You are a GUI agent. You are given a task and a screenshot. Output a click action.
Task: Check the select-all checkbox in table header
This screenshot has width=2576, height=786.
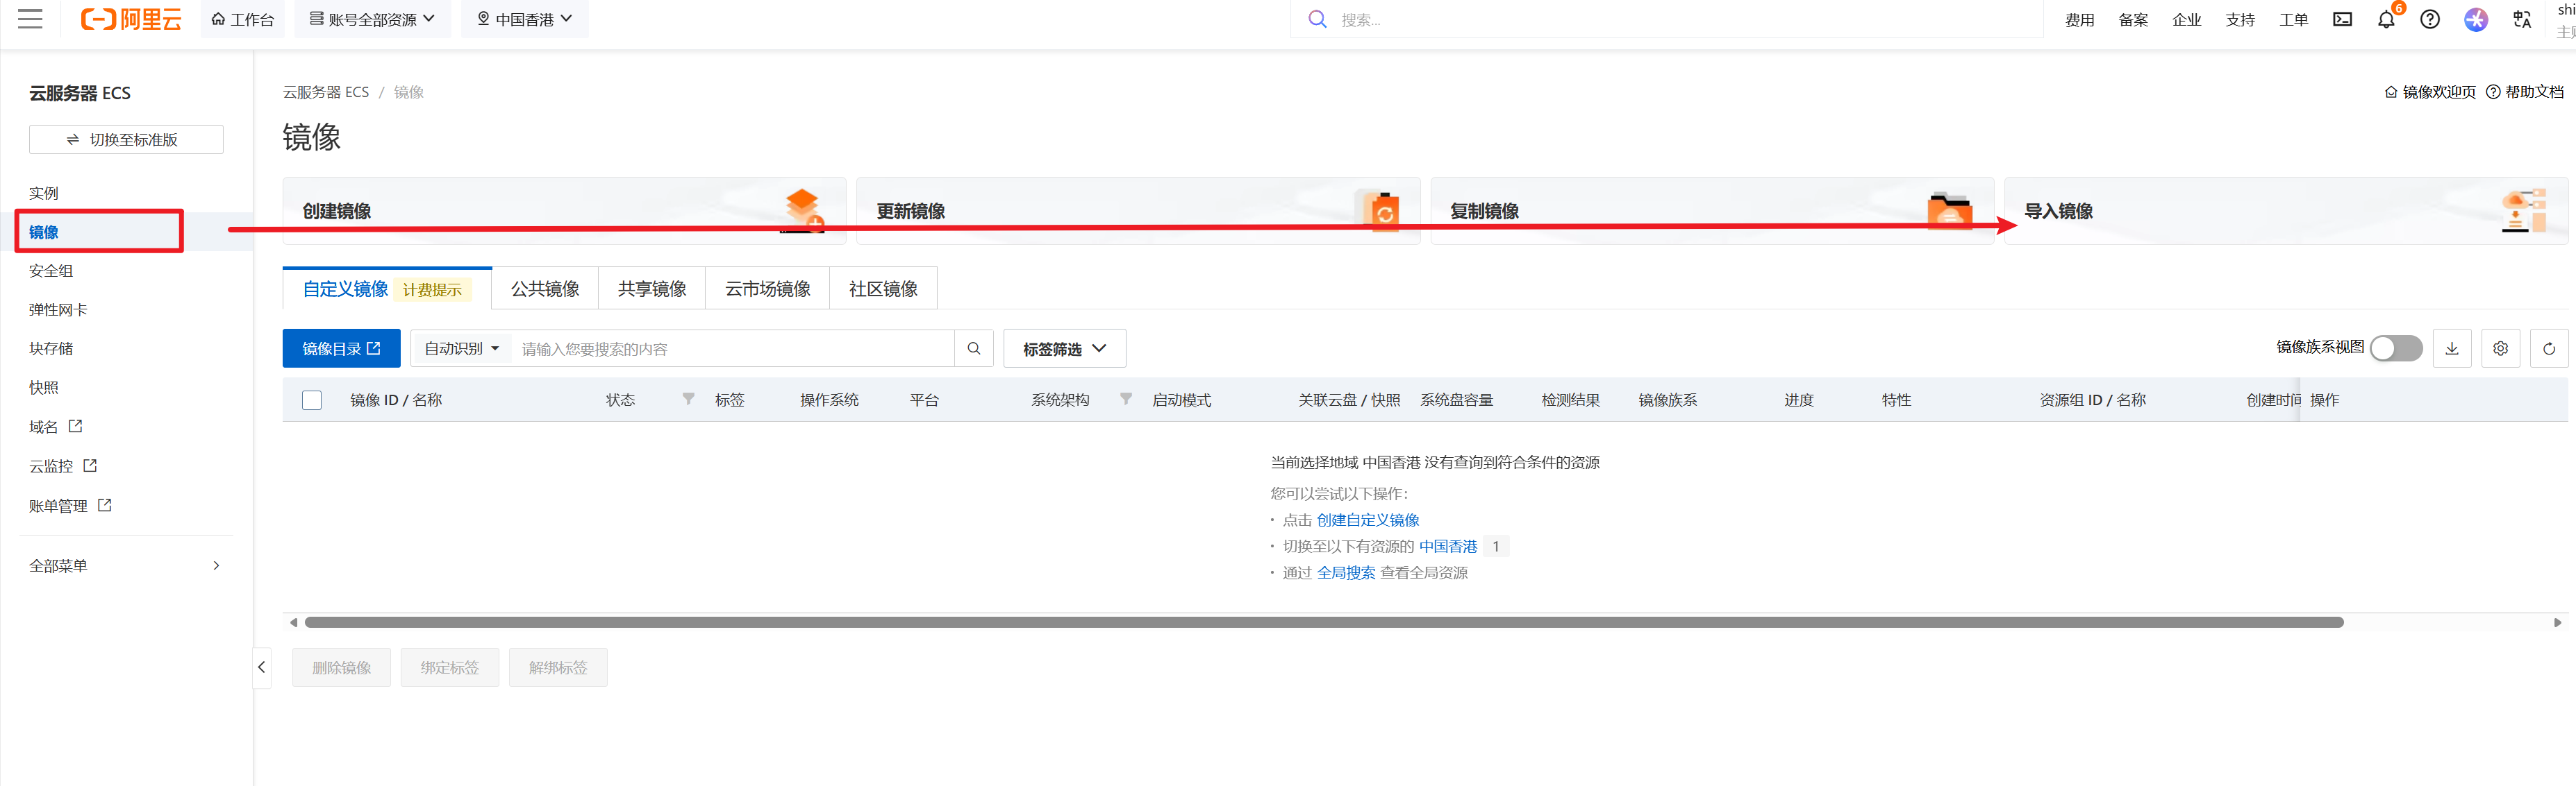coord(312,400)
